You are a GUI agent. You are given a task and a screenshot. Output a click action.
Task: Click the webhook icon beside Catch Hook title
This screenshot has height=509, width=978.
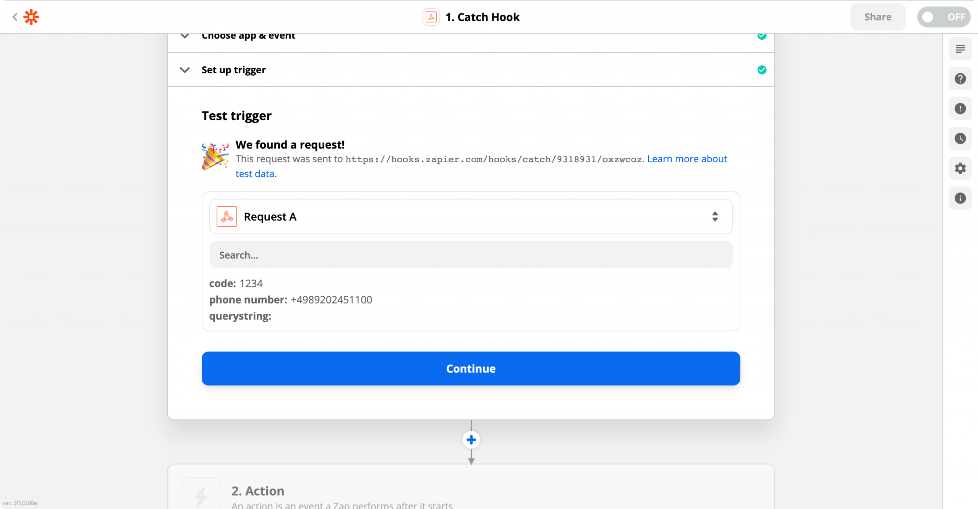(431, 17)
